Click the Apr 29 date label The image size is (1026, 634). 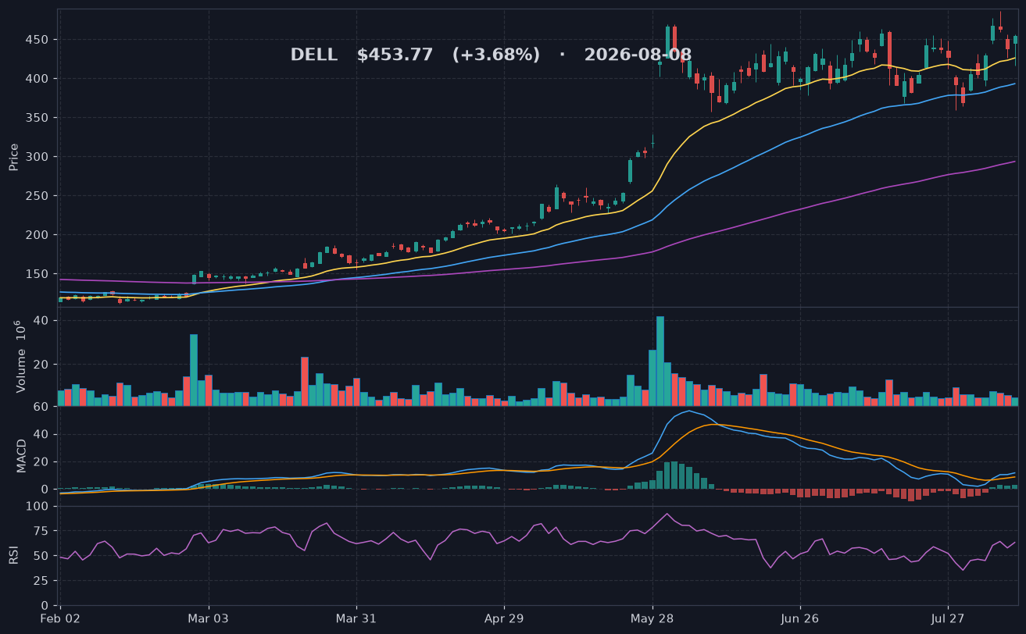504,619
